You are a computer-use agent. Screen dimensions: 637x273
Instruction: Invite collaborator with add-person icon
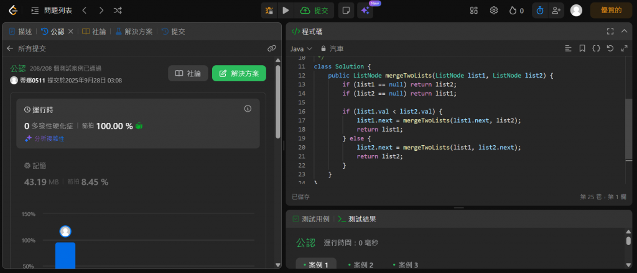556,11
